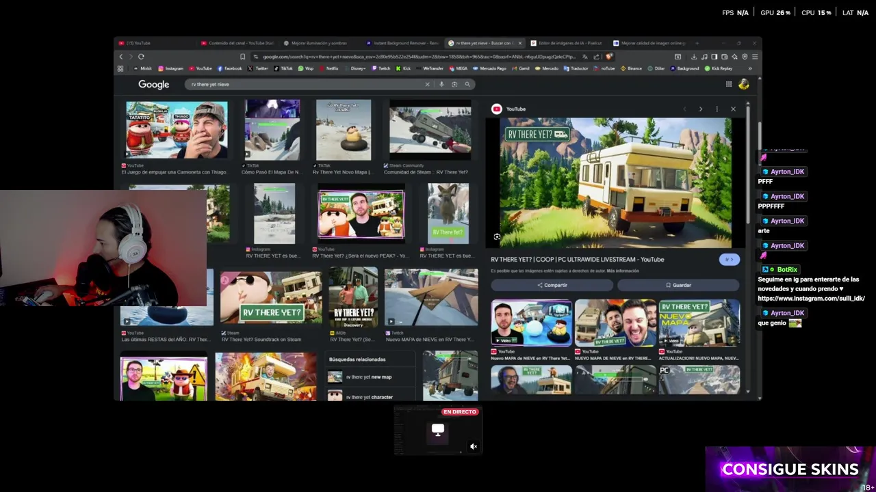Image resolution: width=876 pixels, height=492 pixels.
Task: Click the YouTube source logo in preview
Action: 497,109
